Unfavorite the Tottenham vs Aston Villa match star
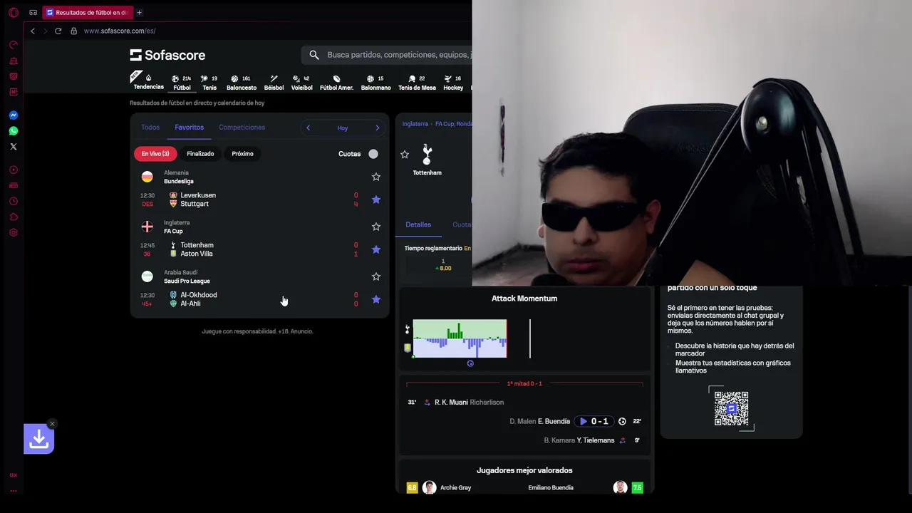Screen dimensions: 912x513 (x=376, y=249)
